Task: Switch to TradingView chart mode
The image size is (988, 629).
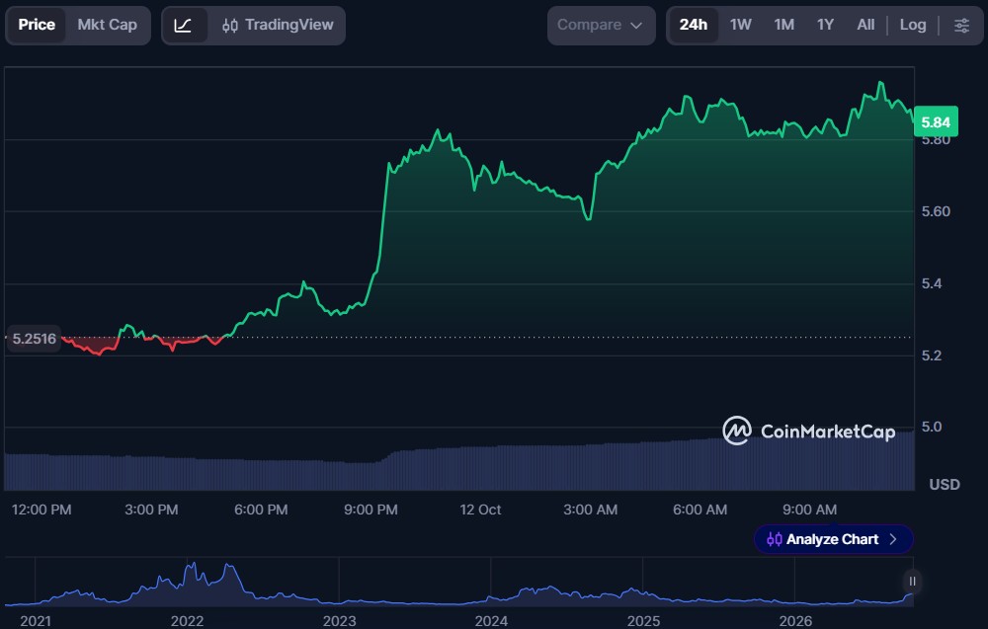Action: [x=278, y=26]
